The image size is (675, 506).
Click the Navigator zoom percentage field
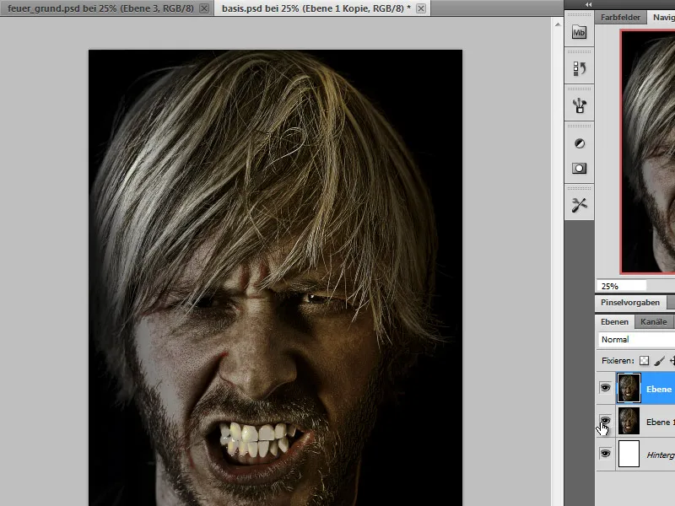pos(612,284)
